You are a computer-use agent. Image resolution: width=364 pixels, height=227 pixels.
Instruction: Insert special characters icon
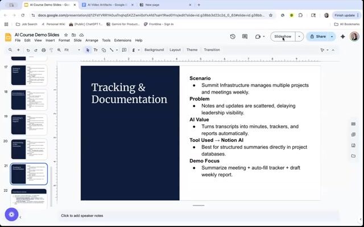coord(134,50)
